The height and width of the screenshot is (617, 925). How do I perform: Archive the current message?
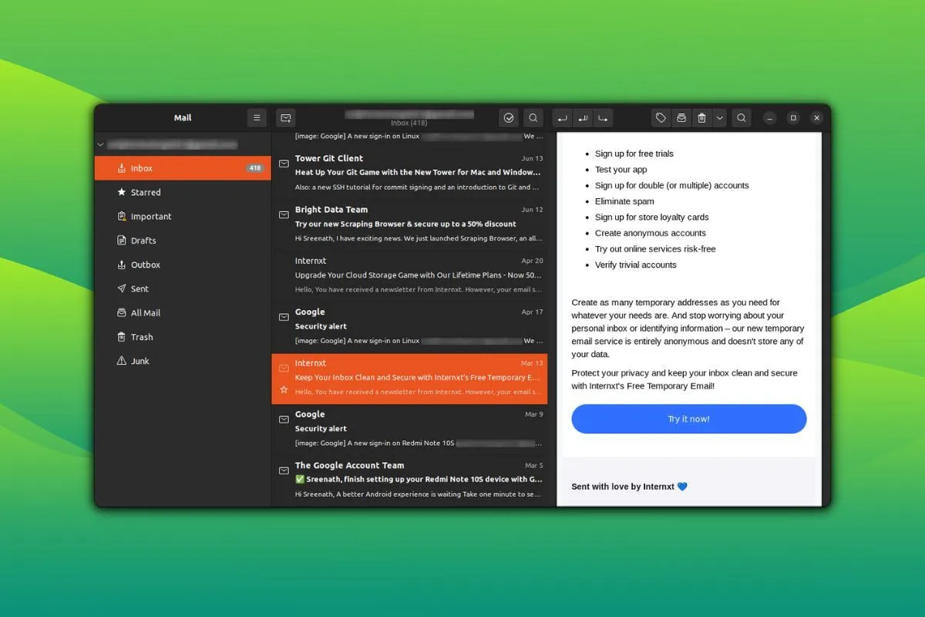(x=681, y=117)
